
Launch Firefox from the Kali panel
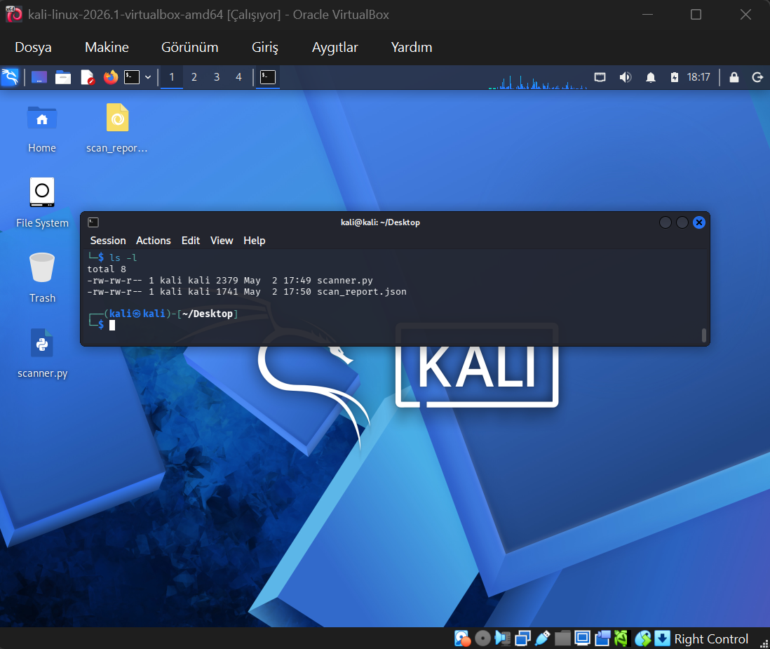tap(111, 77)
